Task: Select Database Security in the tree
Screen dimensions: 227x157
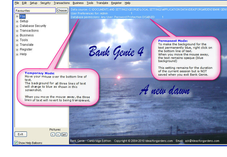Action: tap(33, 26)
